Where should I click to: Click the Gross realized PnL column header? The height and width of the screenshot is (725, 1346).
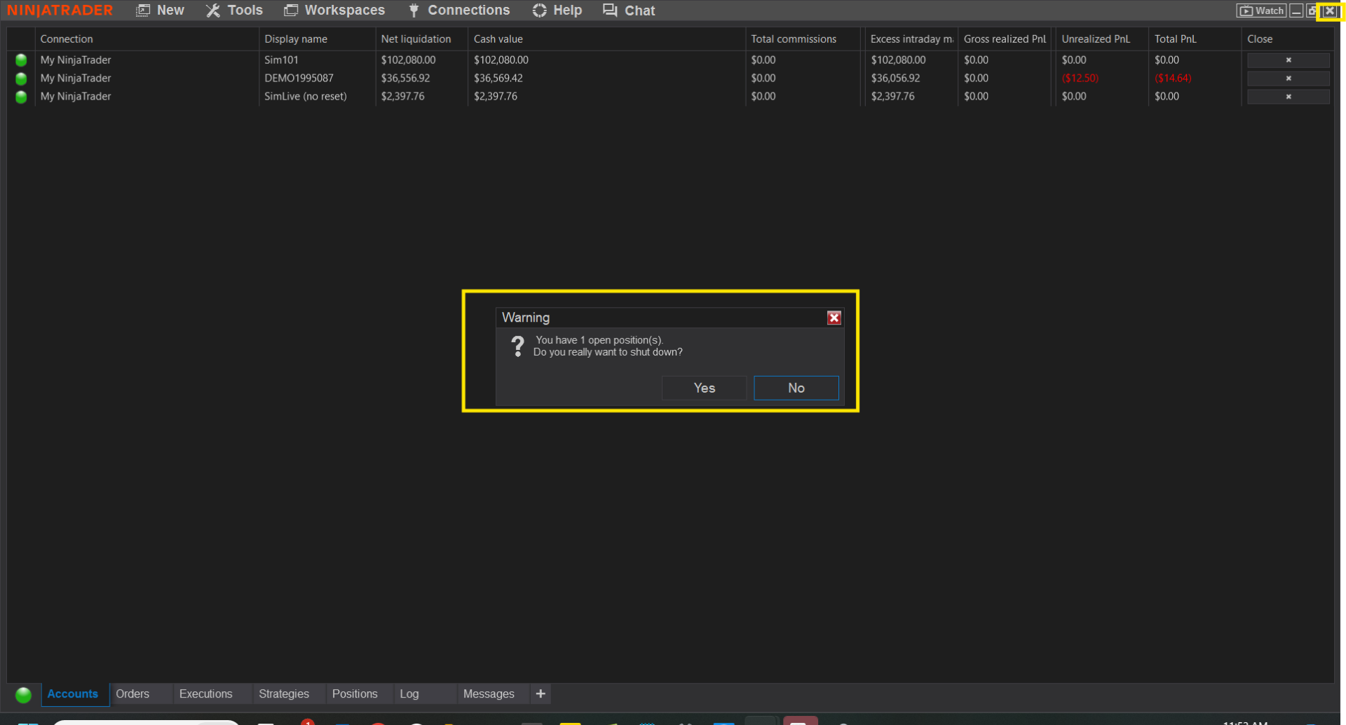[x=1005, y=39]
